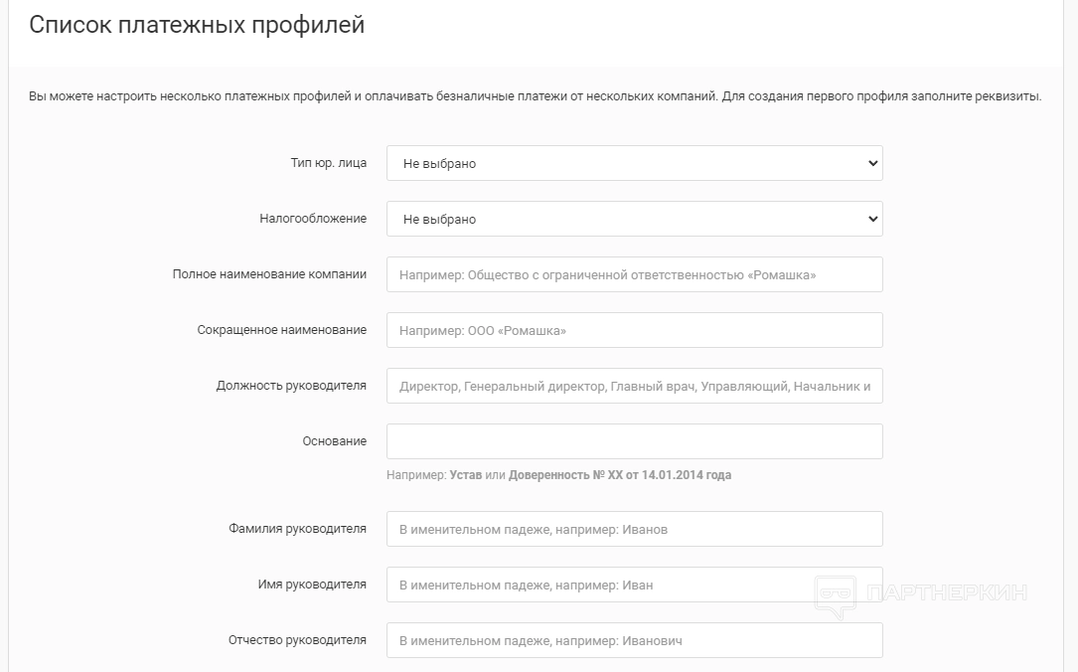Click the Список платежных профилей heading
1078x672 pixels.
click(x=197, y=25)
